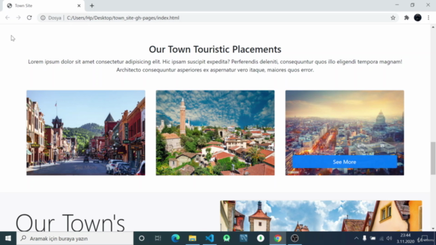Open the microphone icon in system tray
Image resolution: width=436 pixels, height=245 pixels.
tap(364, 238)
